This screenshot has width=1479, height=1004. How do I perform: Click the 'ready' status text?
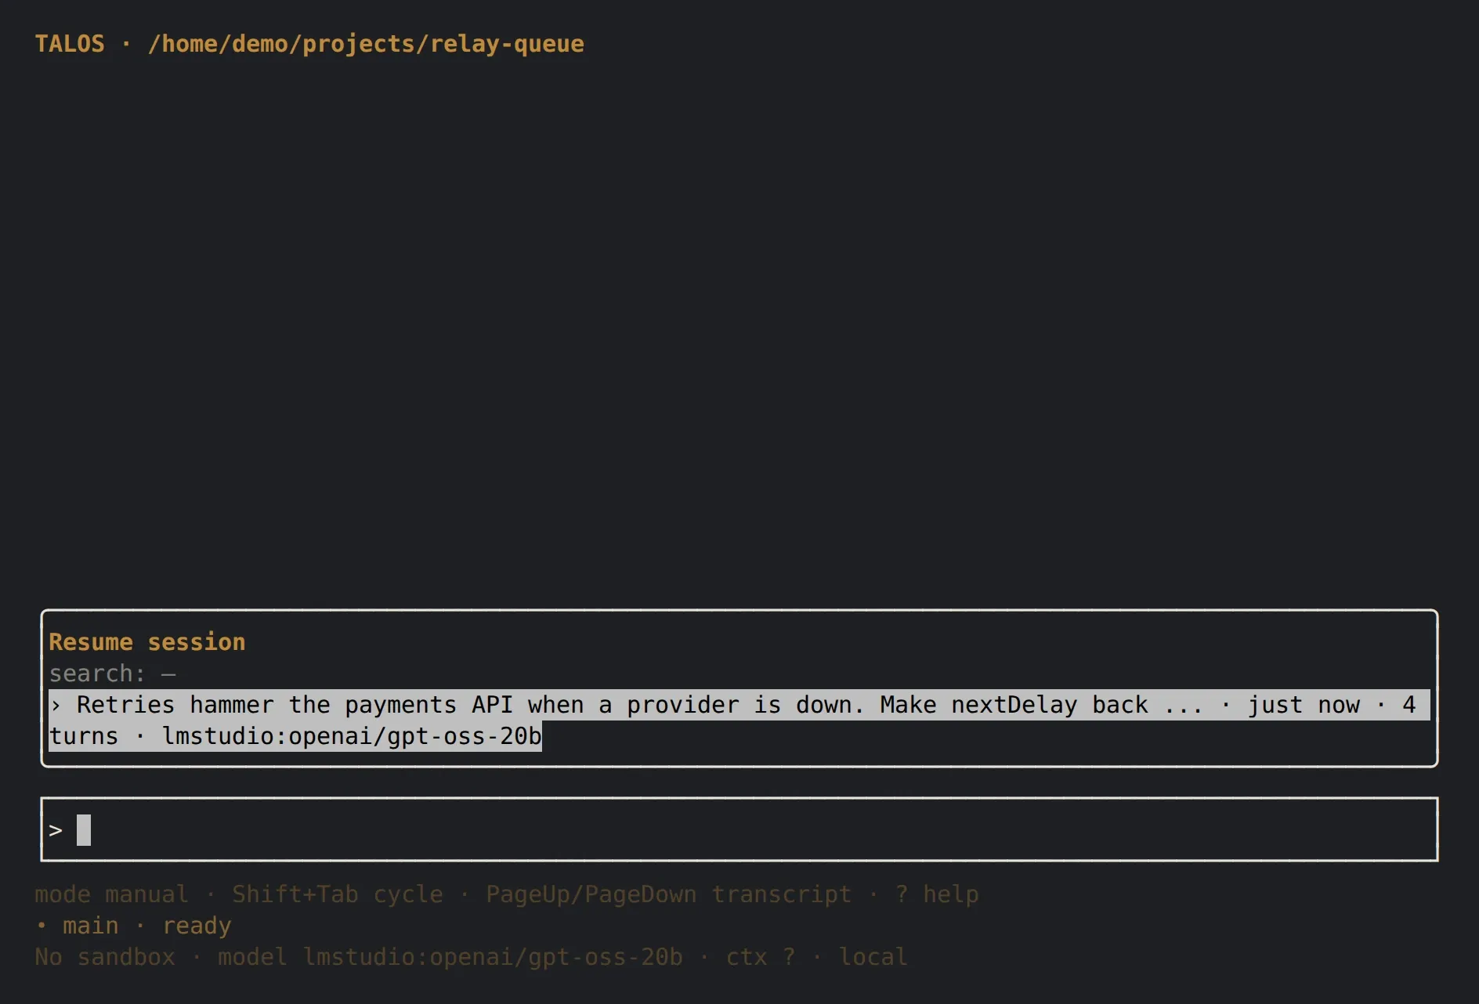(197, 926)
